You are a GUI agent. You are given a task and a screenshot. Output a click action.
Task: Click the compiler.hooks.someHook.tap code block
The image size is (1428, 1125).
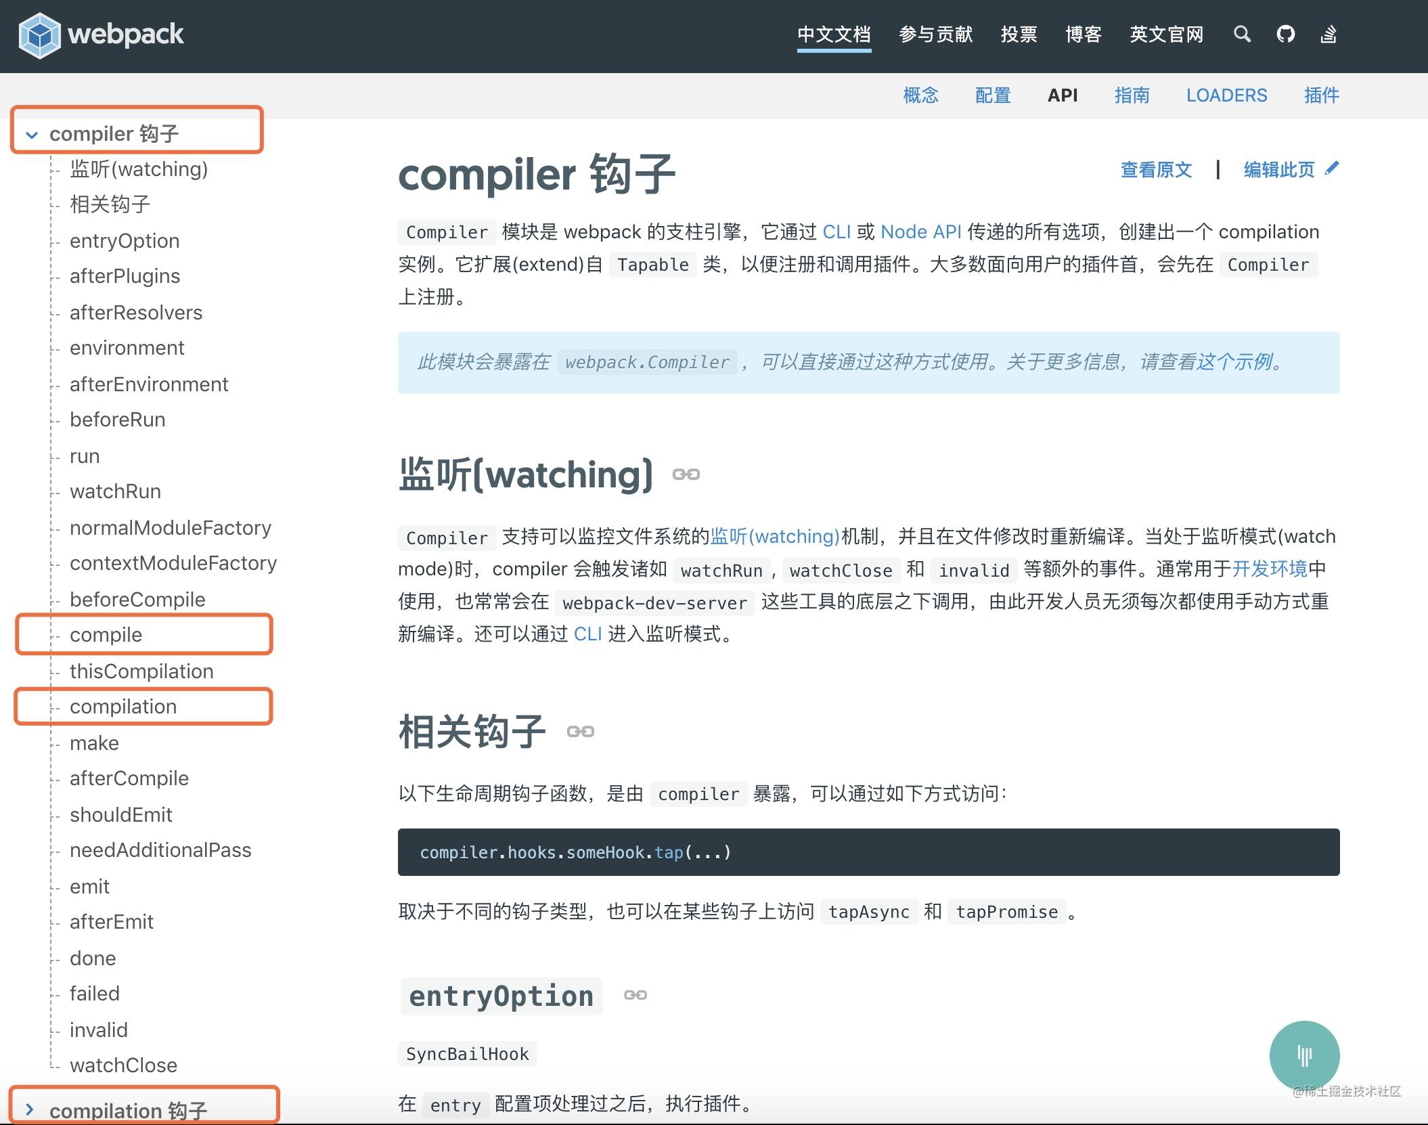(x=868, y=852)
